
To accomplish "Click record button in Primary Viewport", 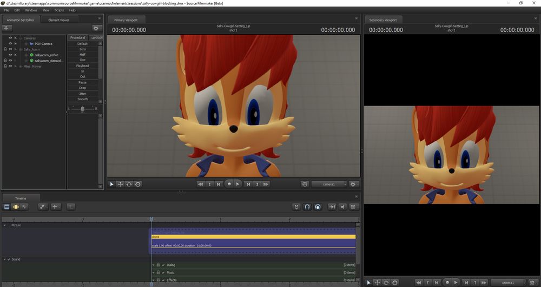I will coord(229,184).
